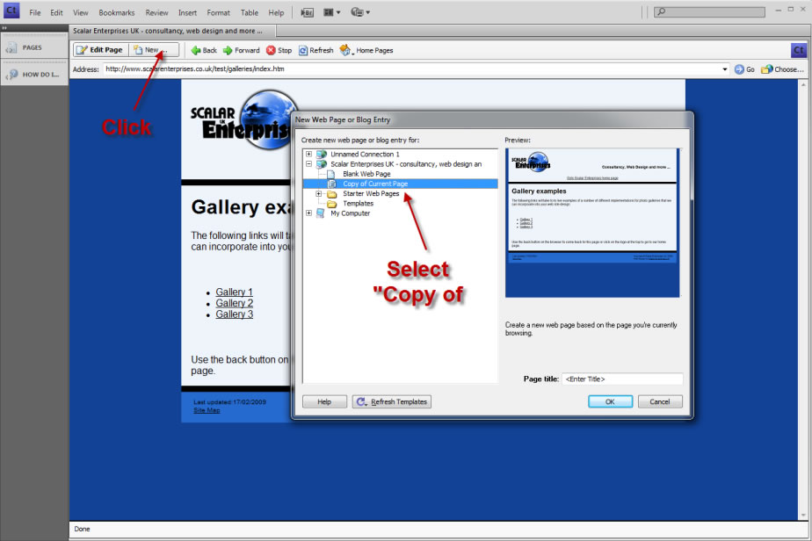Screen dimensions: 812x541
Task: Click the browser pane vertical scrollbar
Action: pos(803,299)
